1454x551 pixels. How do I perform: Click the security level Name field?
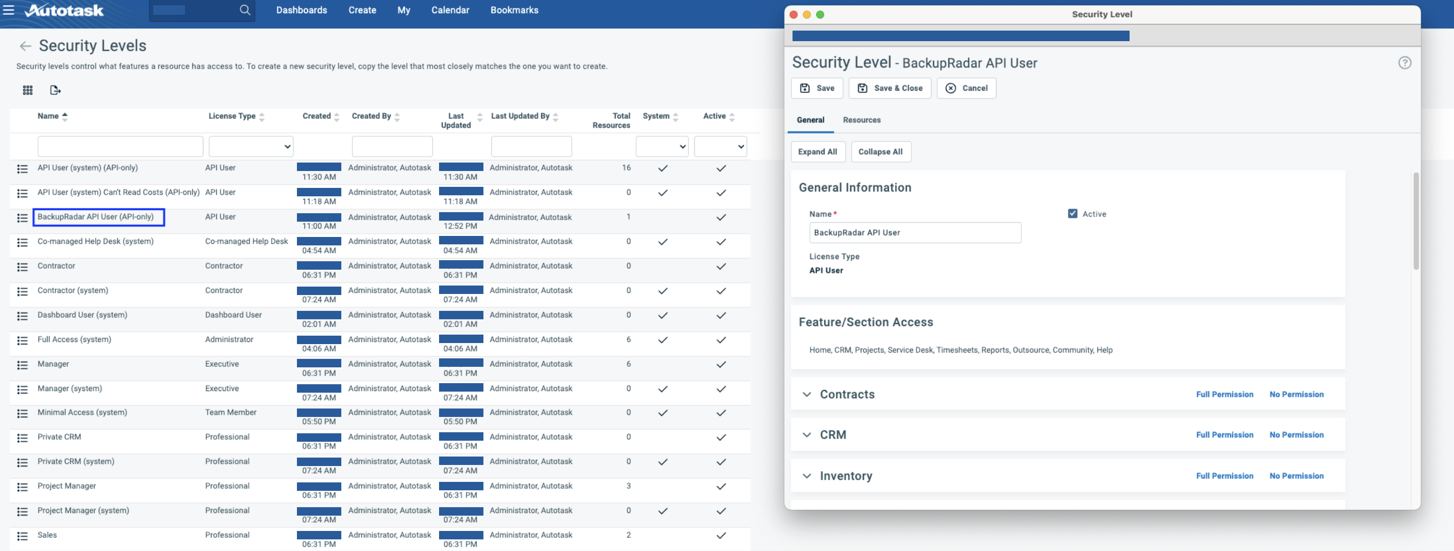(x=915, y=232)
